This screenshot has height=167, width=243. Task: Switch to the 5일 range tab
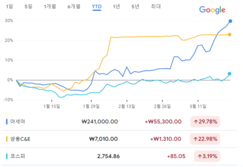click(x=28, y=6)
